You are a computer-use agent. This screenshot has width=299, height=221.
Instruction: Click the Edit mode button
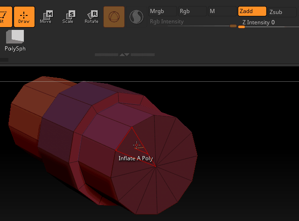(x=5, y=16)
